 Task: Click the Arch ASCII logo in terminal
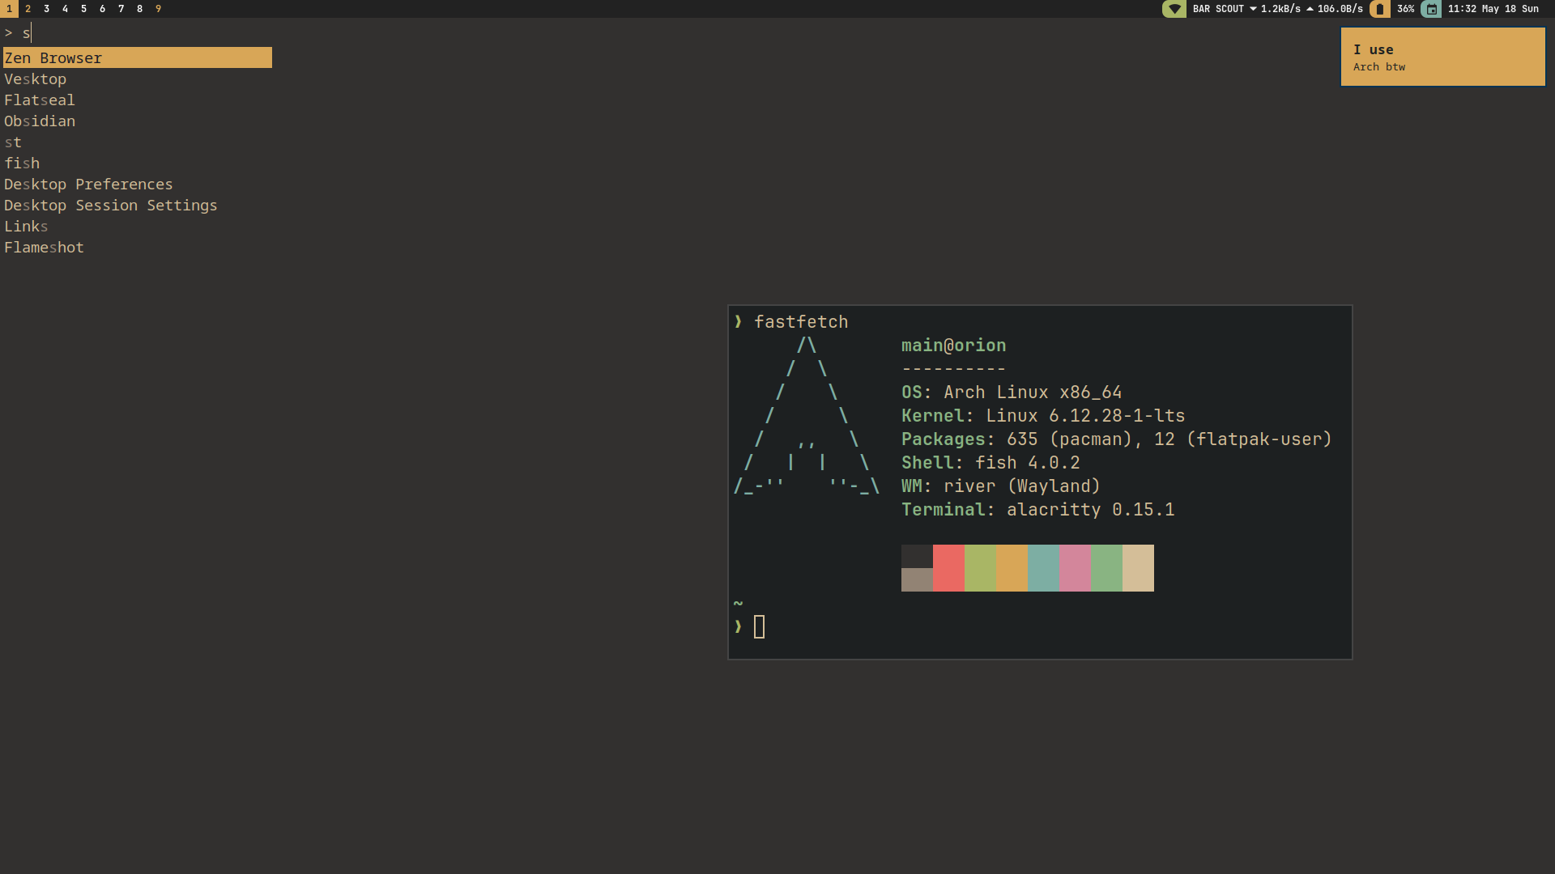tap(806, 415)
